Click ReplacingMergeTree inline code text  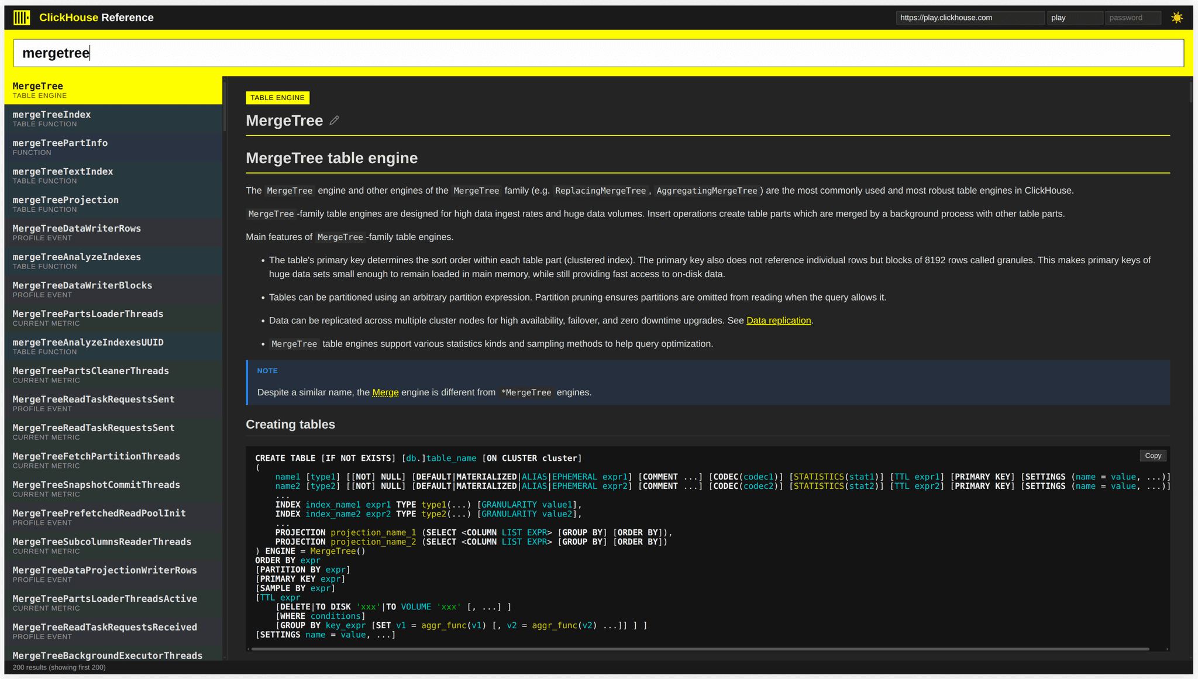[x=600, y=191]
